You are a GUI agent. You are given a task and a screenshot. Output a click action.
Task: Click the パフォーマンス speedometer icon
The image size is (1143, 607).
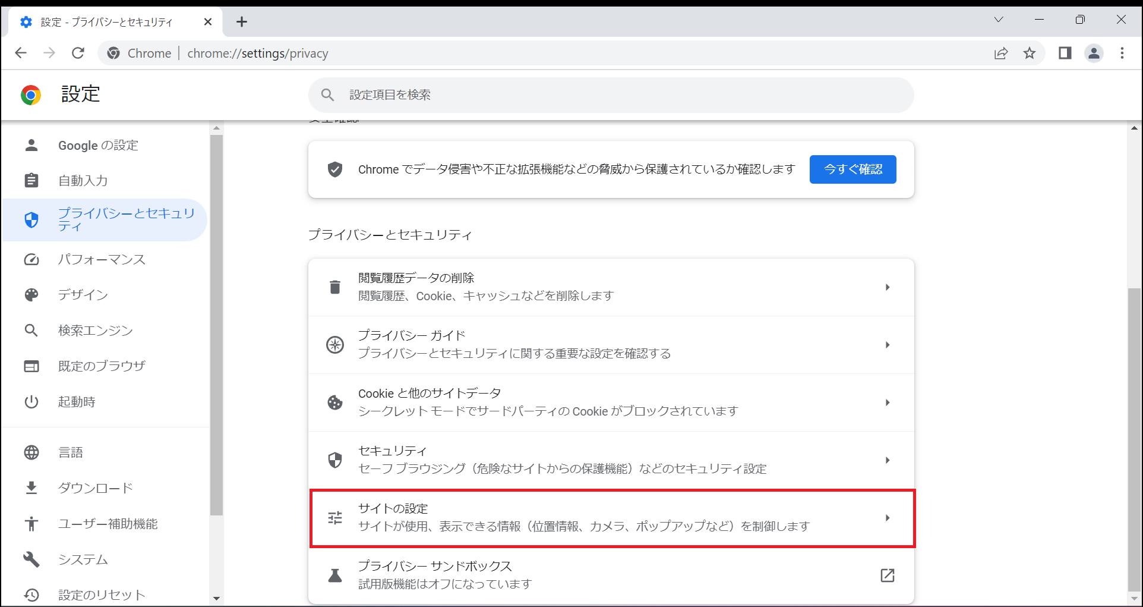[x=31, y=259]
